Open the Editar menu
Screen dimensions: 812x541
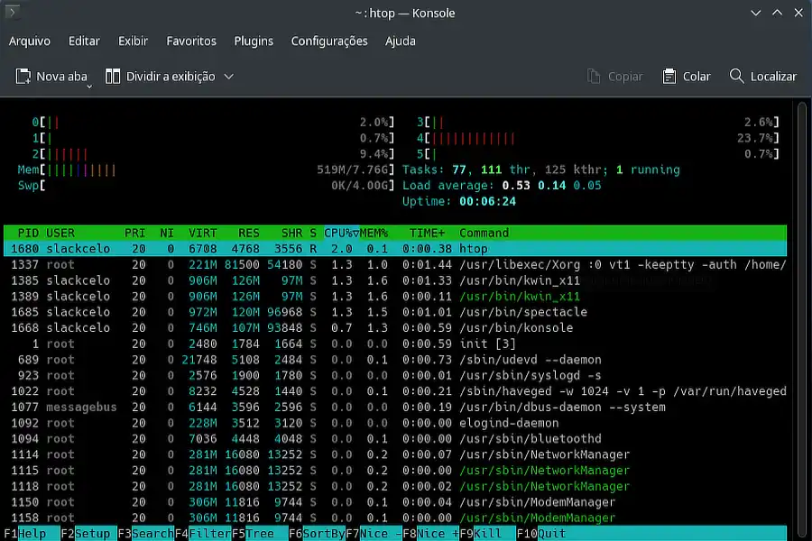[84, 41]
